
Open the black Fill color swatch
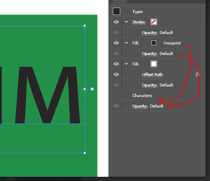click(154, 43)
